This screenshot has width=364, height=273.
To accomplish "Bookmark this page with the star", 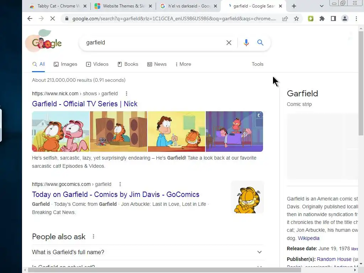I will 296,18.
